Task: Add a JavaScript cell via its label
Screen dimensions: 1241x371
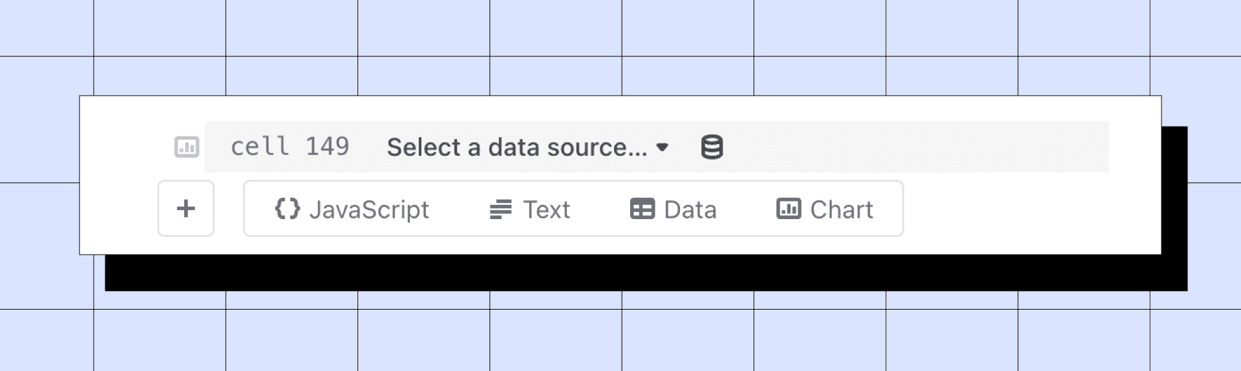Action: (x=369, y=209)
